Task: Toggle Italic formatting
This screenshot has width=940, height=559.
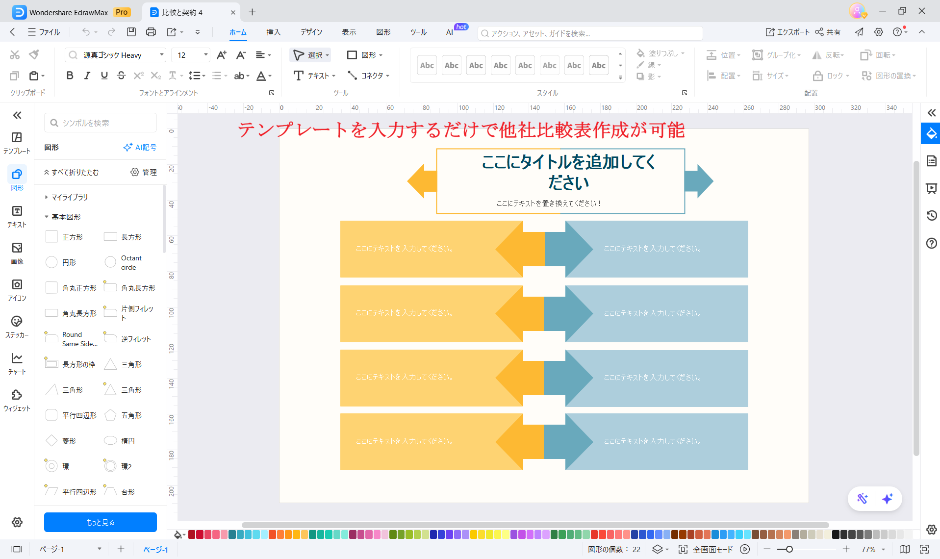Action: 87,76
